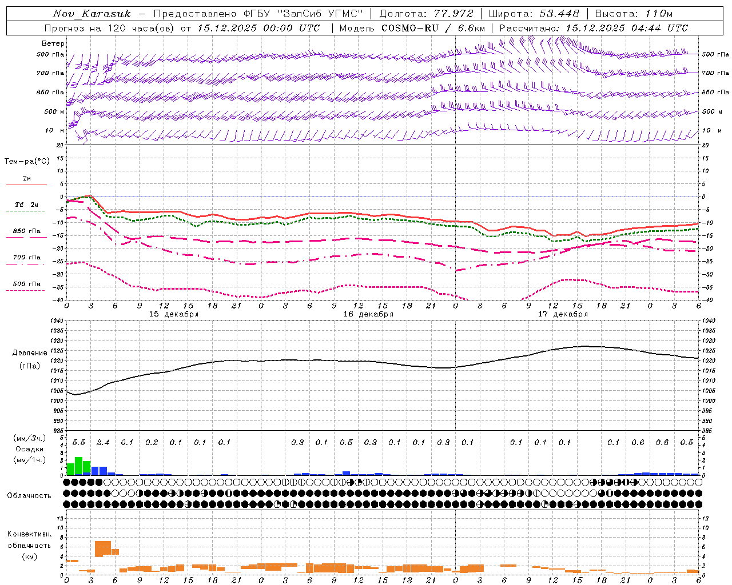Click the 2.4 precipitation amount value
732x585 pixels.
click(103, 443)
